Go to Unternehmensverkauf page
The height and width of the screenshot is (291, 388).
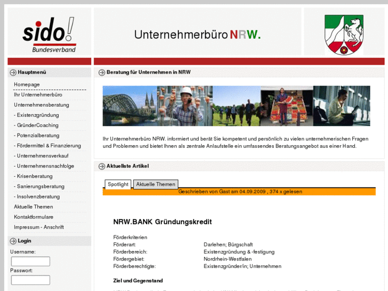(41, 155)
